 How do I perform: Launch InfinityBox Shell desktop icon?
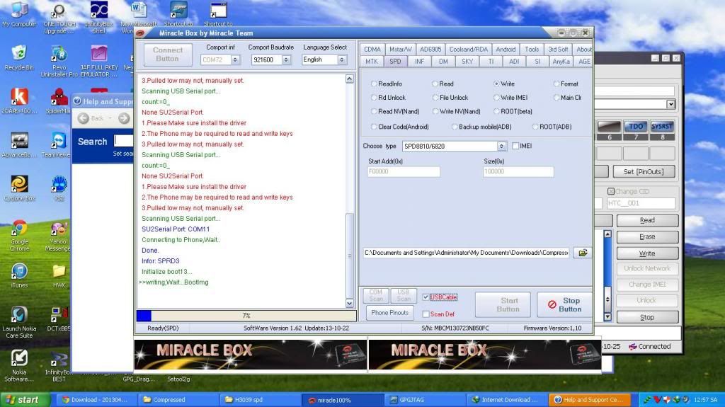pos(99,18)
